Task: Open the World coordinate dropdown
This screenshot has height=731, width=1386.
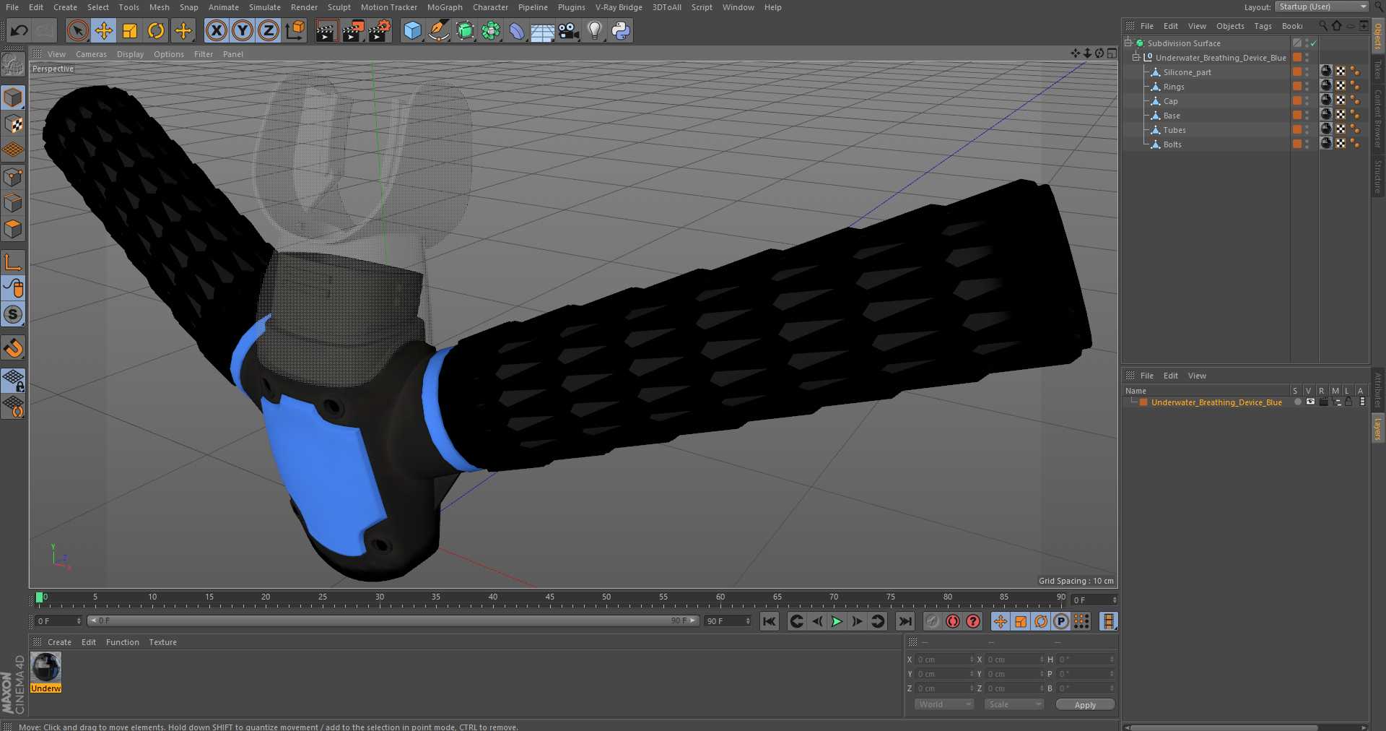Action: [x=944, y=704]
